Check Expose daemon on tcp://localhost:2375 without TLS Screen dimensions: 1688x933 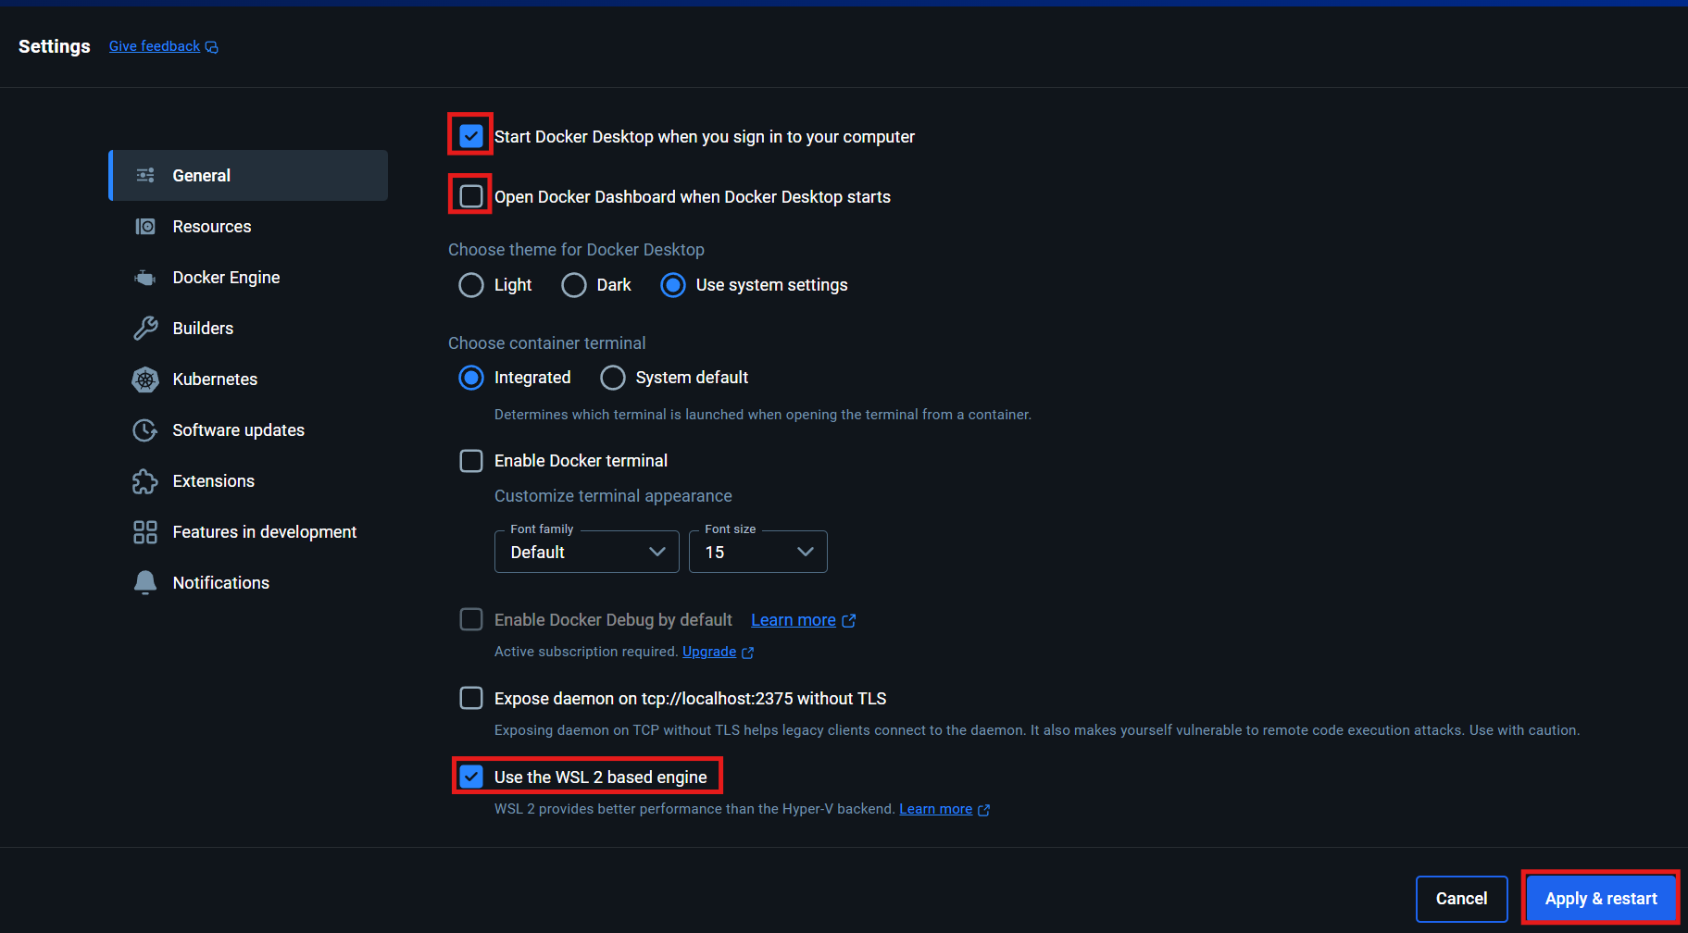click(471, 698)
